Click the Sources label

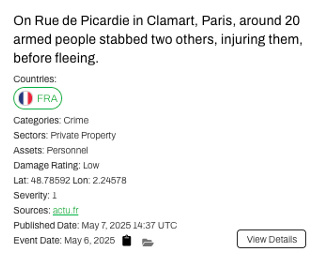pyautogui.click(x=32, y=210)
